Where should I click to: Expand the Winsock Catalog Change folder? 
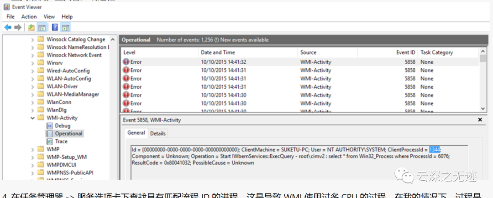pos(33,40)
